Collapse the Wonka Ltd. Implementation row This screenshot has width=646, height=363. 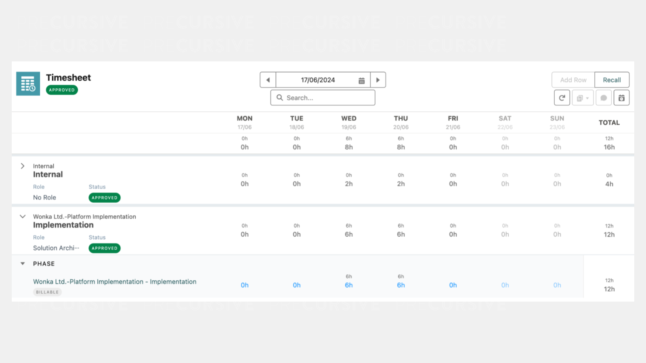[x=23, y=217]
